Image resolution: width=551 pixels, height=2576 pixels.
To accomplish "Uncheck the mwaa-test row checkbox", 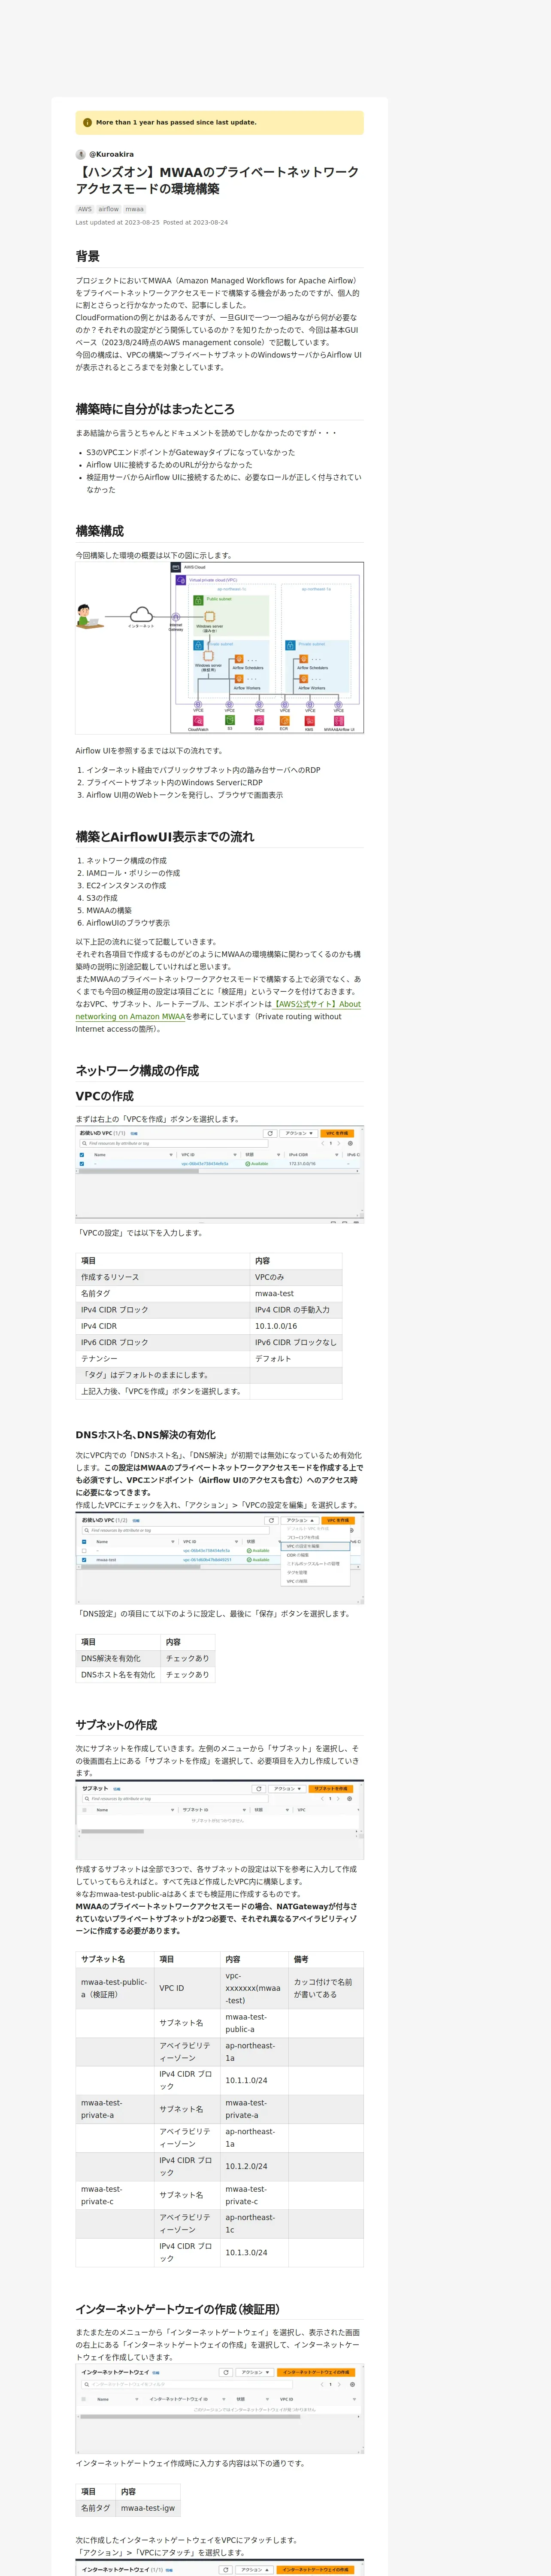I will tap(84, 1560).
